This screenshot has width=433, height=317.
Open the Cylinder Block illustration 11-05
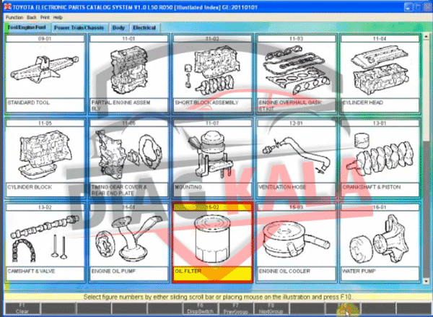pos(45,158)
